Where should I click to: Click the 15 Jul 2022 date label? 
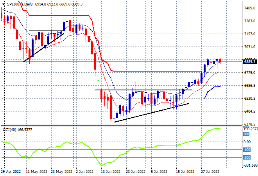pyautogui.click(x=185, y=172)
